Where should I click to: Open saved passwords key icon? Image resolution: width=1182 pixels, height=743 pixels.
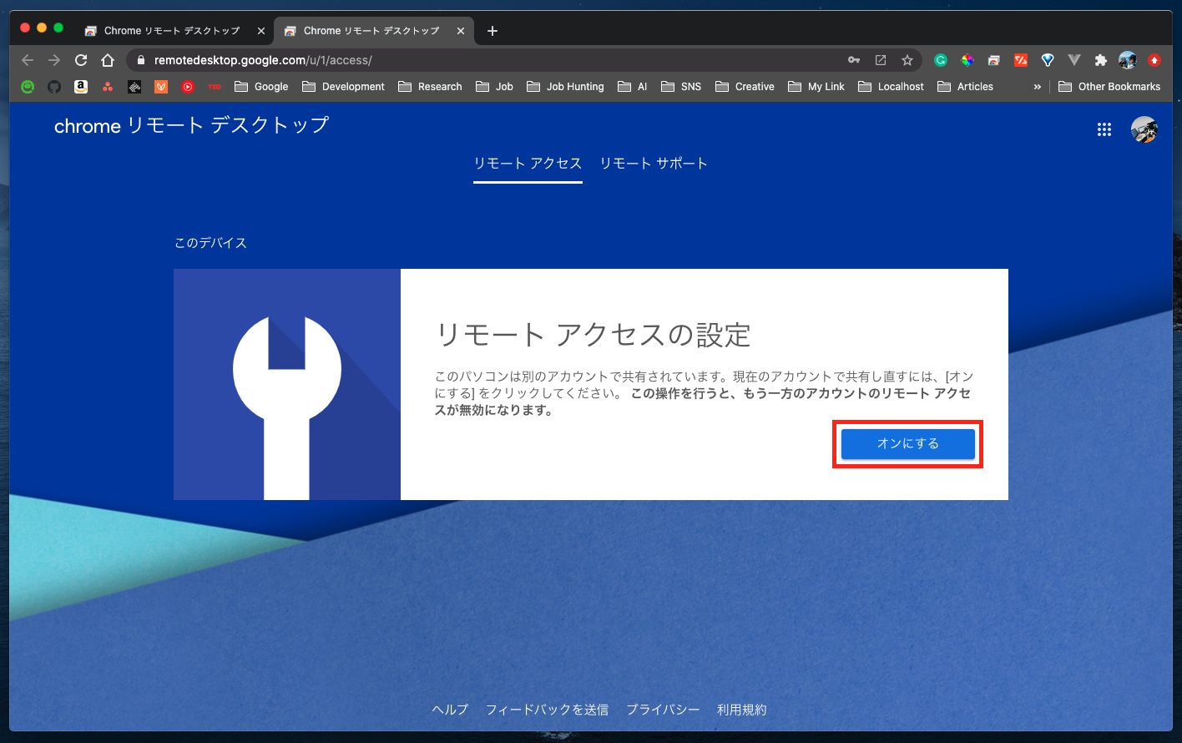coord(854,60)
